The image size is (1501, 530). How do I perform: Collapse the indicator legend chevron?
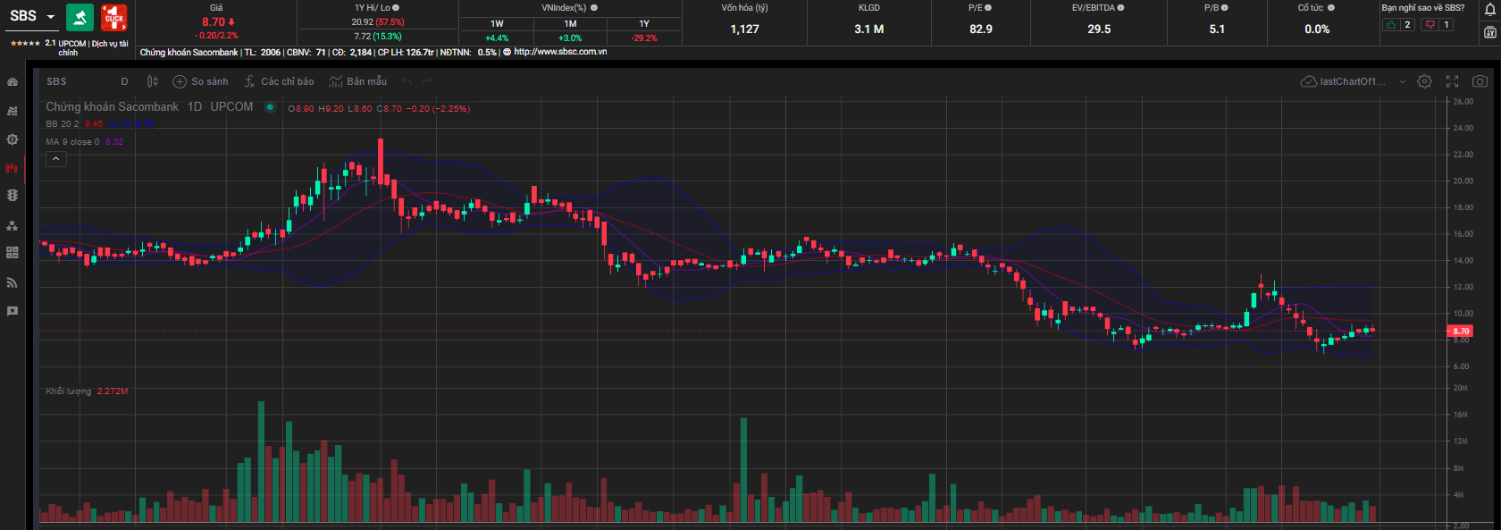(x=55, y=159)
